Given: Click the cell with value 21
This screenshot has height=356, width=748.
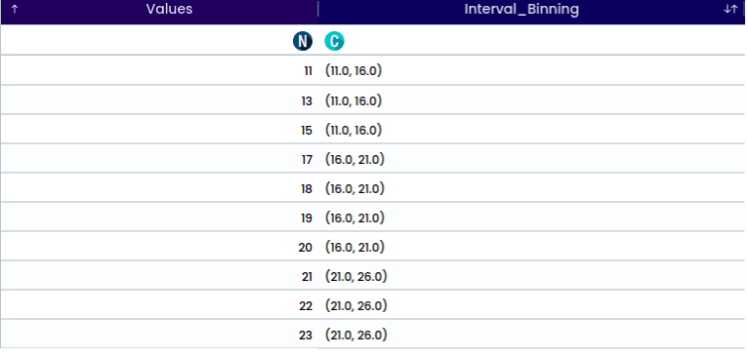Looking at the screenshot, I should (159, 276).
